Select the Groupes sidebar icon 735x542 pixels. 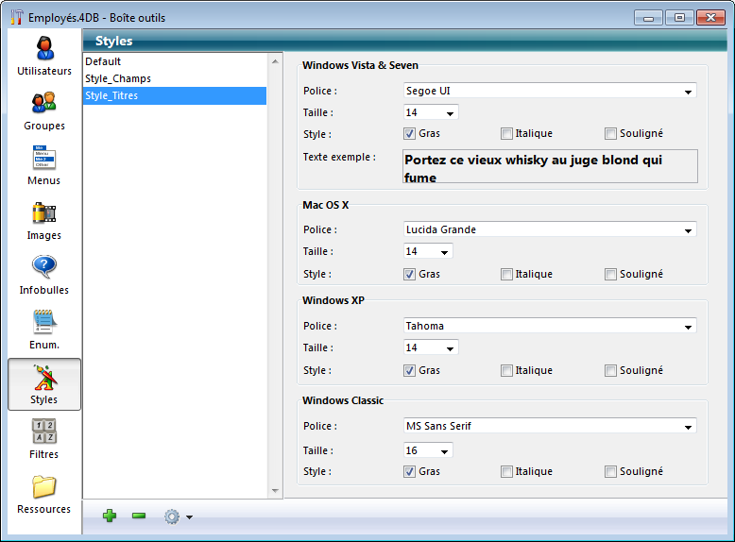(x=44, y=103)
